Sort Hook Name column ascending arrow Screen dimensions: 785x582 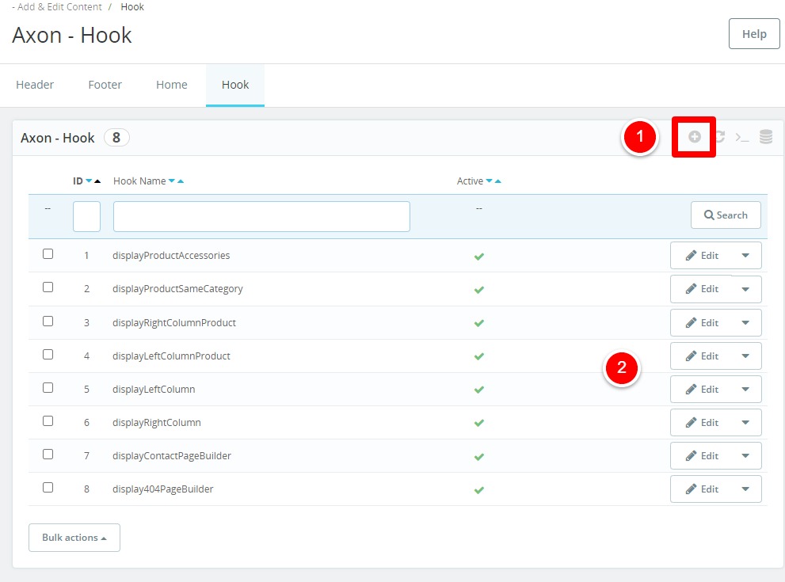(181, 181)
